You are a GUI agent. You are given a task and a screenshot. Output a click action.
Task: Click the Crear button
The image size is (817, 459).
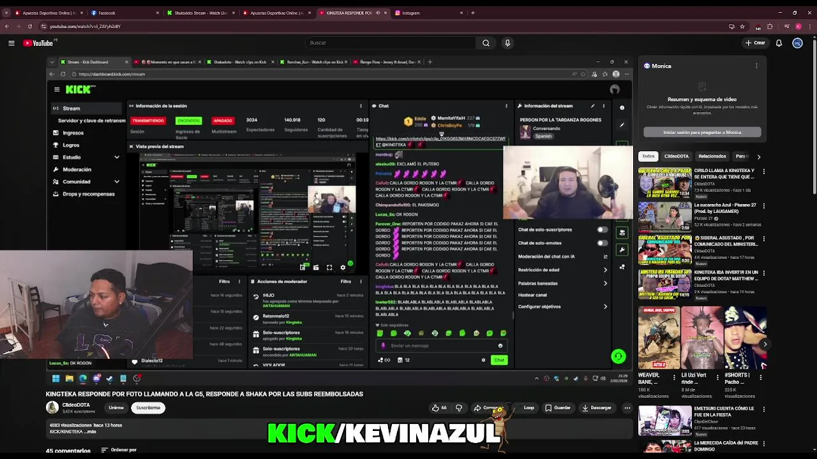(x=755, y=43)
